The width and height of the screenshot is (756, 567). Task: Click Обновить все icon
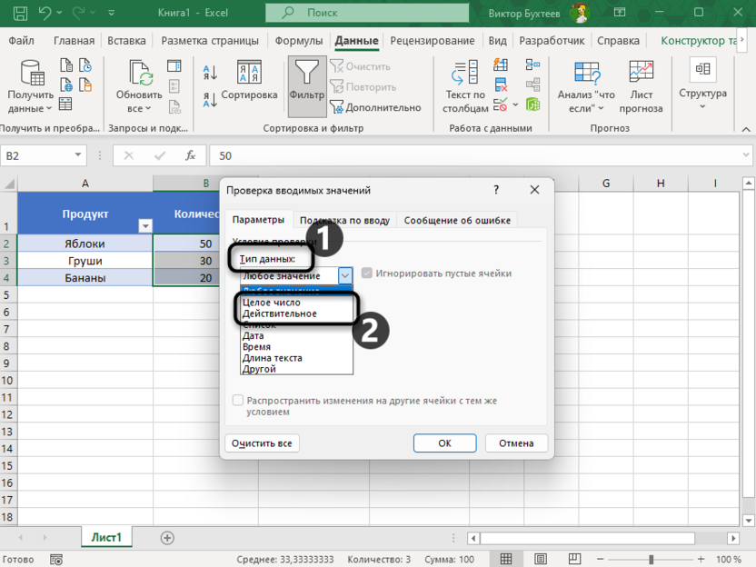coord(139,87)
